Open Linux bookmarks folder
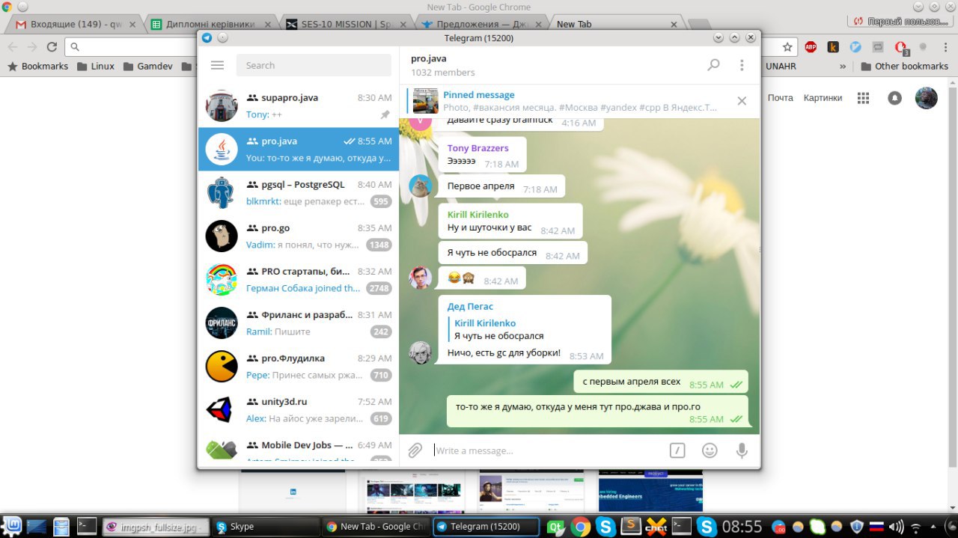 tap(95, 66)
